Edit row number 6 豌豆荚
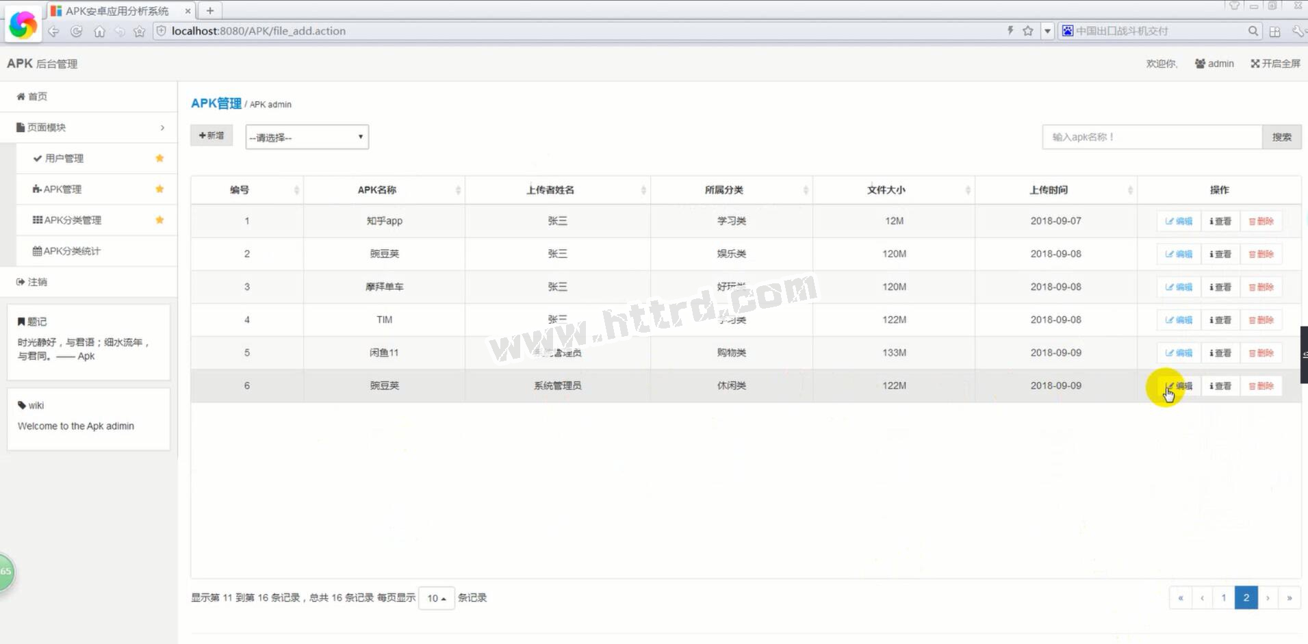This screenshot has height=644, width=1308. (1179, 386)
